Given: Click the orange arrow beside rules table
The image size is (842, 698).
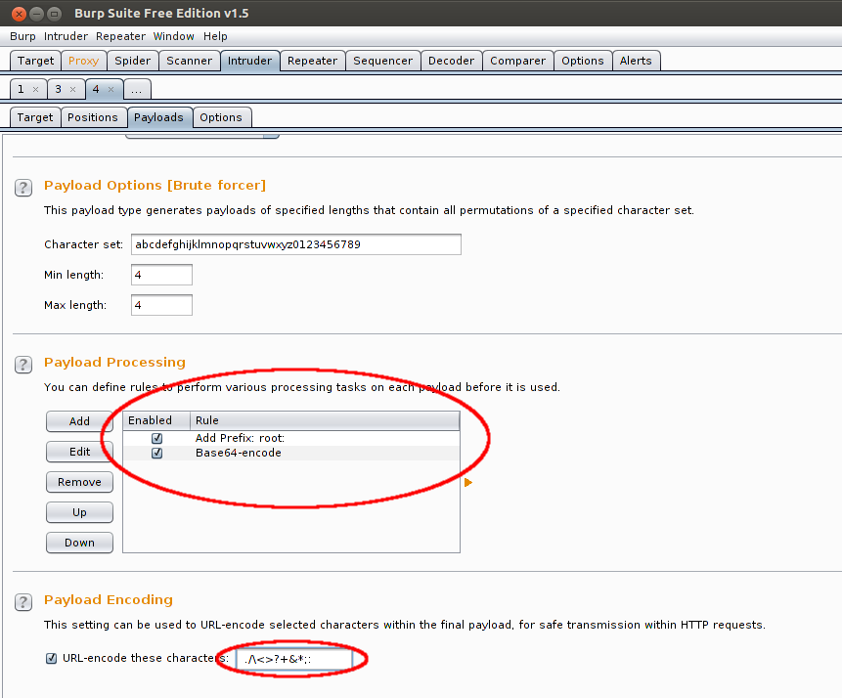Looking at the screenshot, I should [x=468, y=482].
